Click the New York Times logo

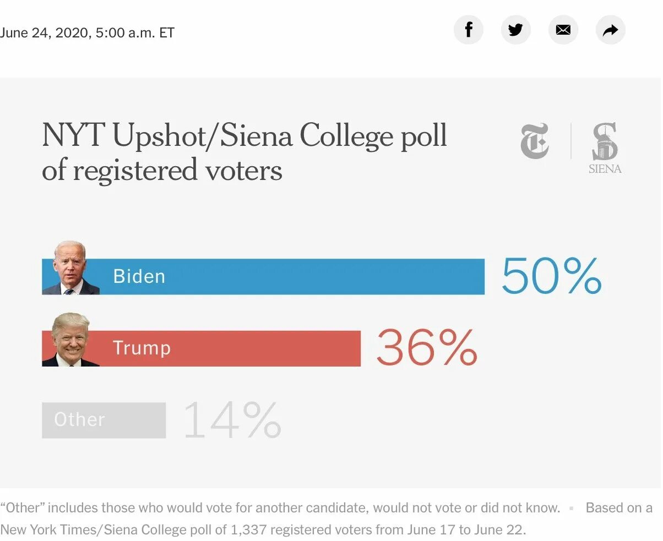534,141
